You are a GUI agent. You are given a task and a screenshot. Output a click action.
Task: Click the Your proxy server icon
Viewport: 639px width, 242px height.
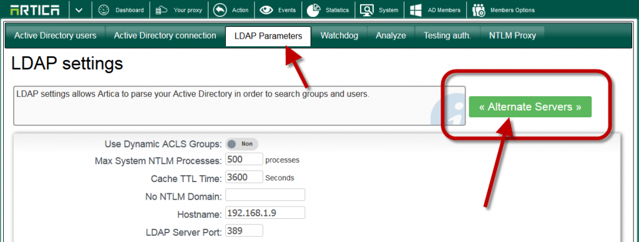tap(162, 10)
